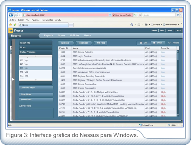Open the Favoritos menu
This screenshot has height=145, width=191.
[36, 20]
